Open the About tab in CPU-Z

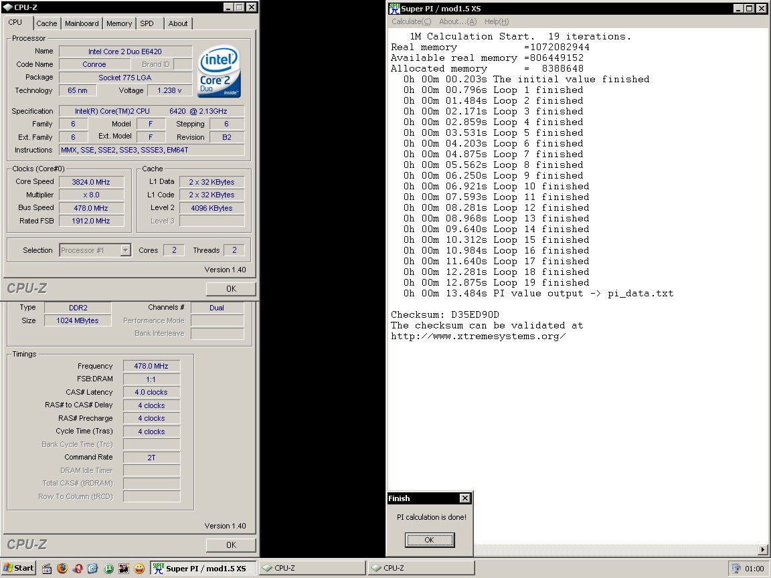177,23
